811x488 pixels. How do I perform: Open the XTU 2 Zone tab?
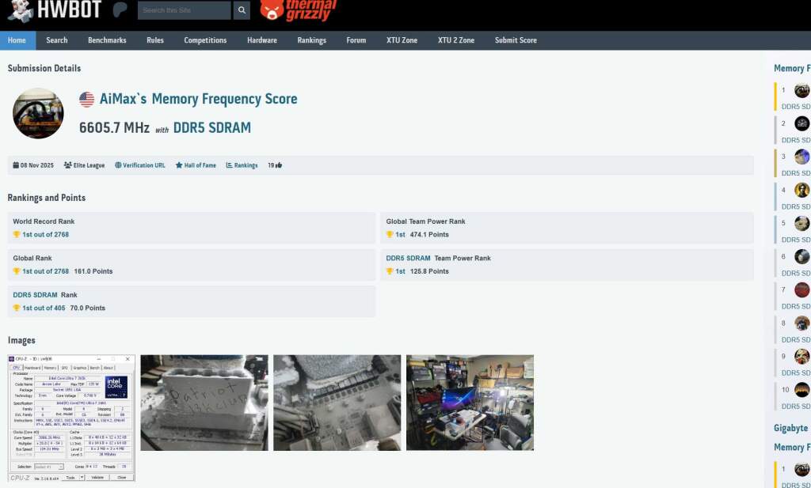click(455, 40)
